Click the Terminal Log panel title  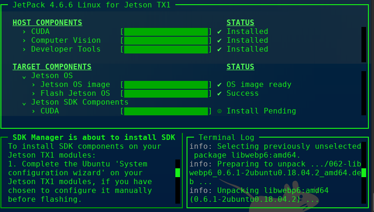click(226, 138)
